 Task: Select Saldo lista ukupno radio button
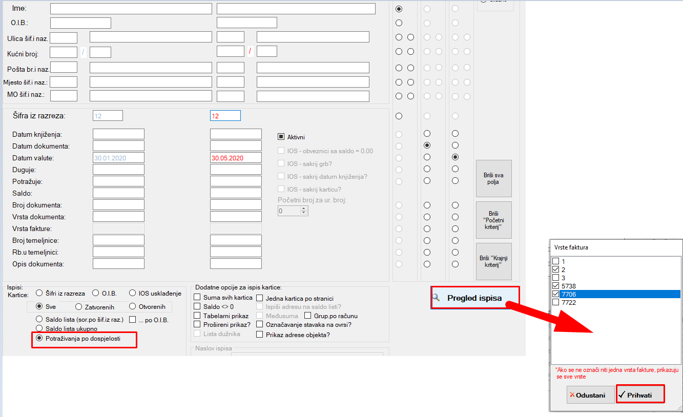tap(39, 328)
